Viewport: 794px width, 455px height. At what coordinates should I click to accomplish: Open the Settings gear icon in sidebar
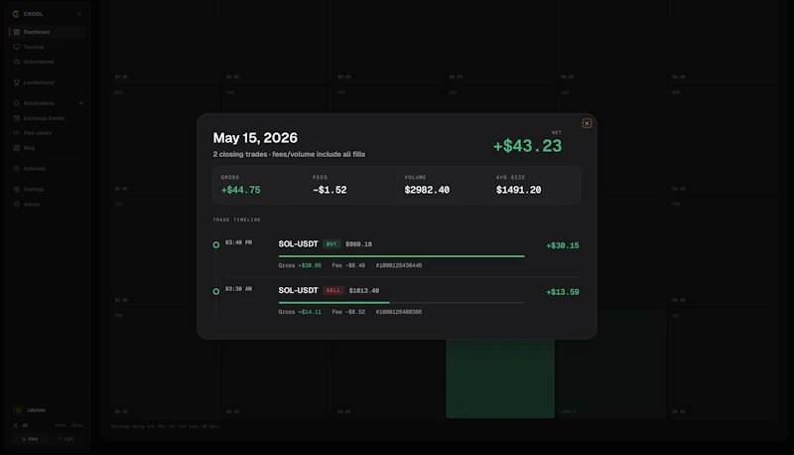[x=16, y=189]
